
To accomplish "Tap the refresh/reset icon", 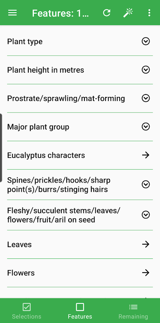I will [107, 13].
